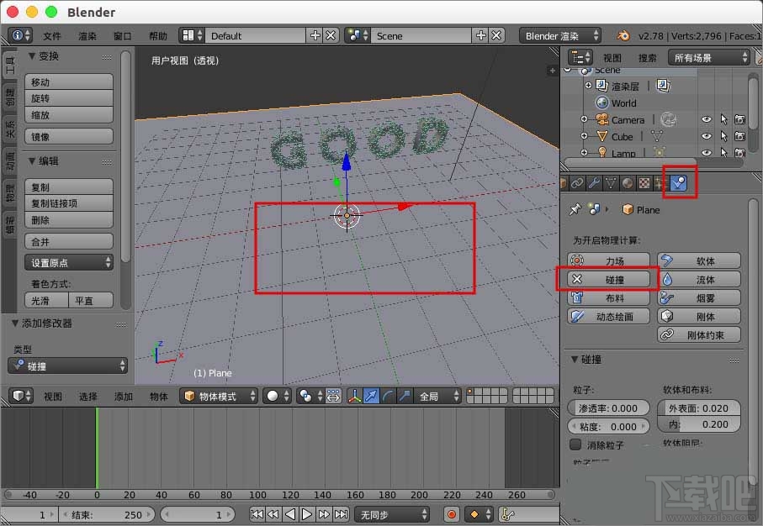Click the record auto-keyframe icon

click(452, 514)
